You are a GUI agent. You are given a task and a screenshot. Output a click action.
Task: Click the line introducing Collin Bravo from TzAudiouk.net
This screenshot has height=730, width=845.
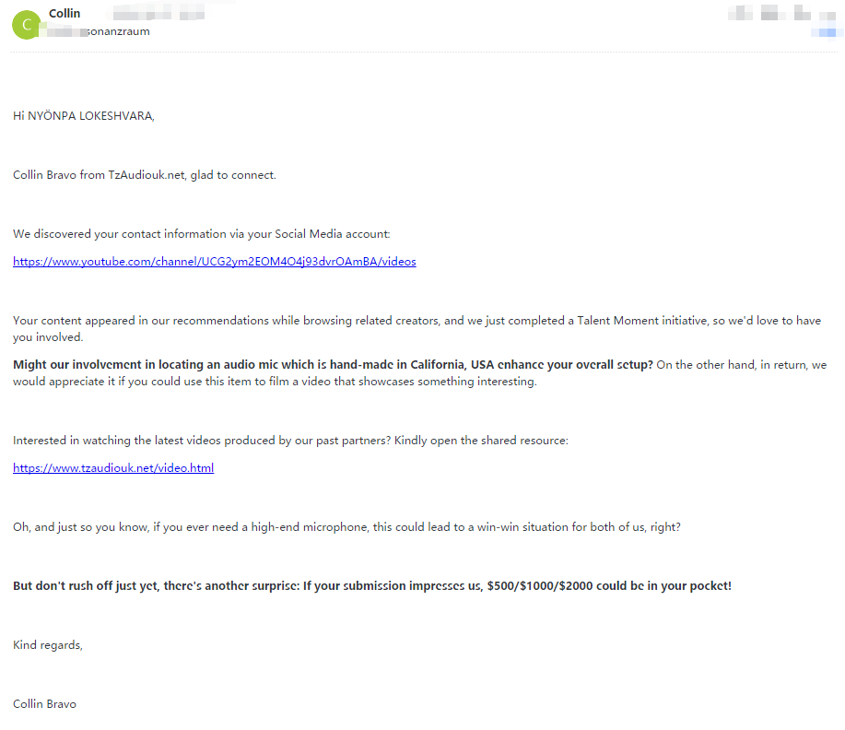tap(145, 175)
